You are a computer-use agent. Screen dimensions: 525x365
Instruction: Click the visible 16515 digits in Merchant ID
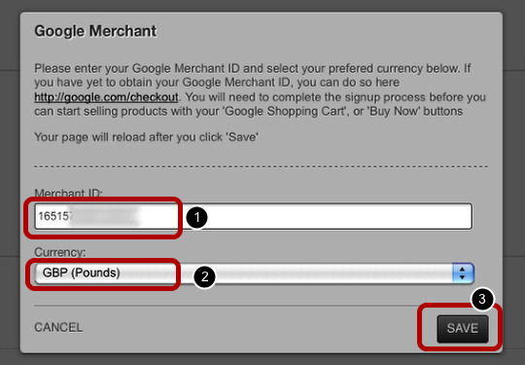point(52,216)
